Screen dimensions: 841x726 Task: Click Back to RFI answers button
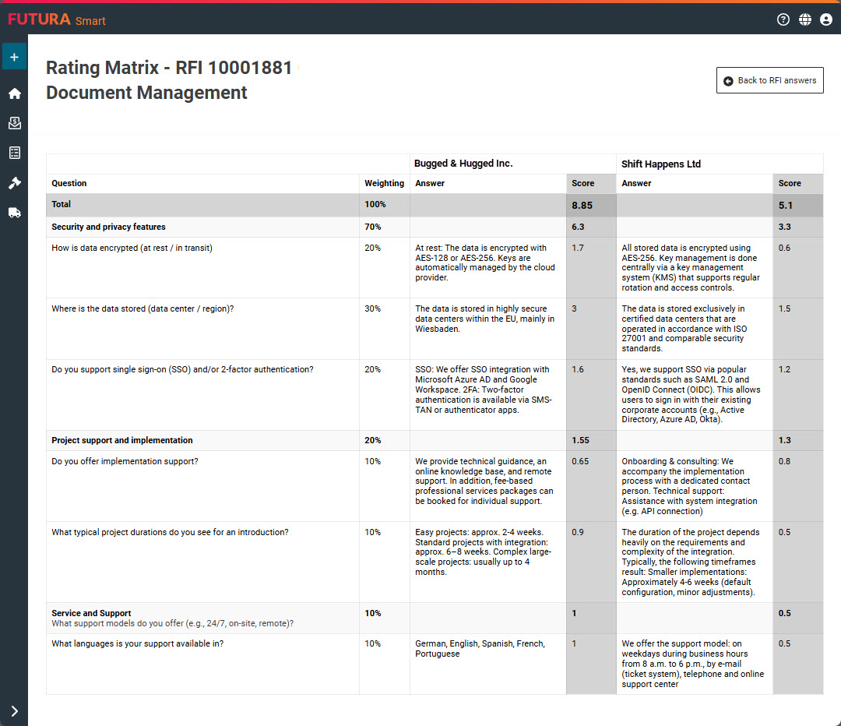pos(769,80)
